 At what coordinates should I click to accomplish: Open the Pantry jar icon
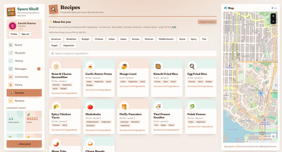[x=10, y=85]
